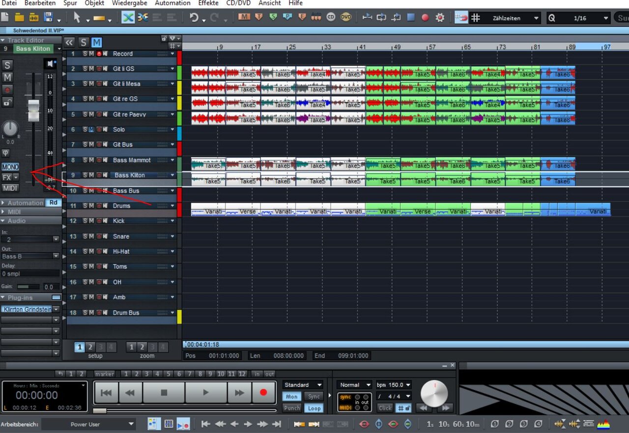Toggle Punch mode in transport panel
Viewport: 629px width, 433px height.
click(x=292, y=408)
